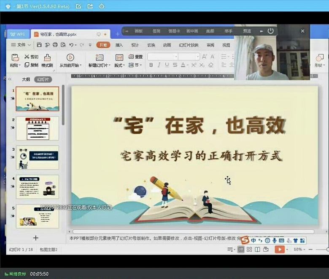
Task: Open the 动画 (Animation) ribbon tab
Action: coord(167,45)
